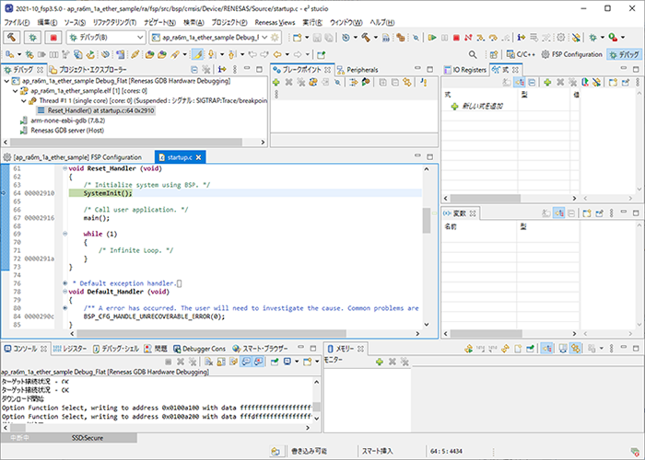Click the Open Perspective icon
Image resolution: width=645 pixels, height=460 pixels.
[x=494, y=54]
